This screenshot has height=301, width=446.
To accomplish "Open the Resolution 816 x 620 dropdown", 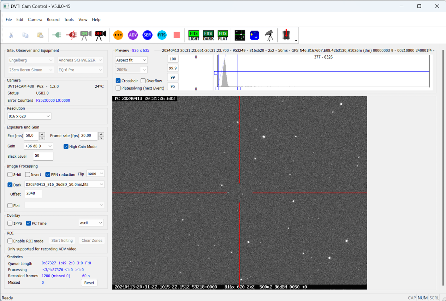I will [x=29, y=116].
